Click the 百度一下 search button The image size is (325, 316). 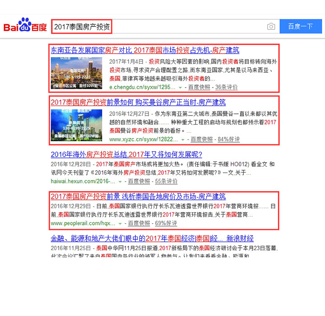coord(301,26)
